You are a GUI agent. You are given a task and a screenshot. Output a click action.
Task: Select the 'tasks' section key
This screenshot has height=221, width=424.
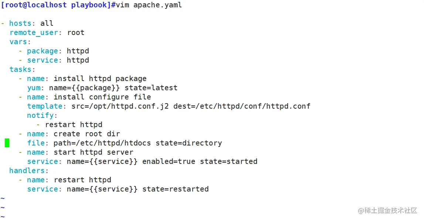[21, 69]
